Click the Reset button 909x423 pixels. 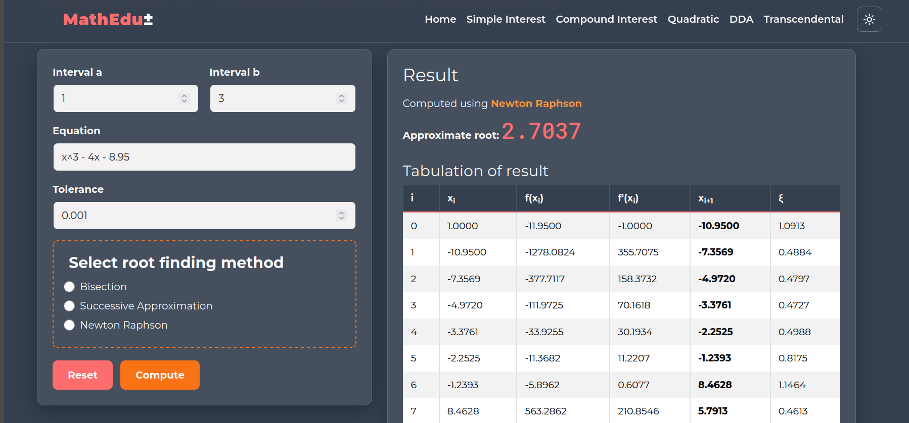click(82, 375)
